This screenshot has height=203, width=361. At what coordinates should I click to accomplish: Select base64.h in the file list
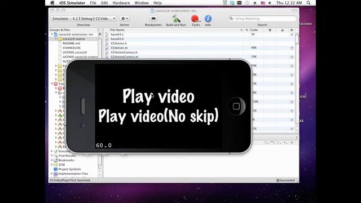coord(117,39)
